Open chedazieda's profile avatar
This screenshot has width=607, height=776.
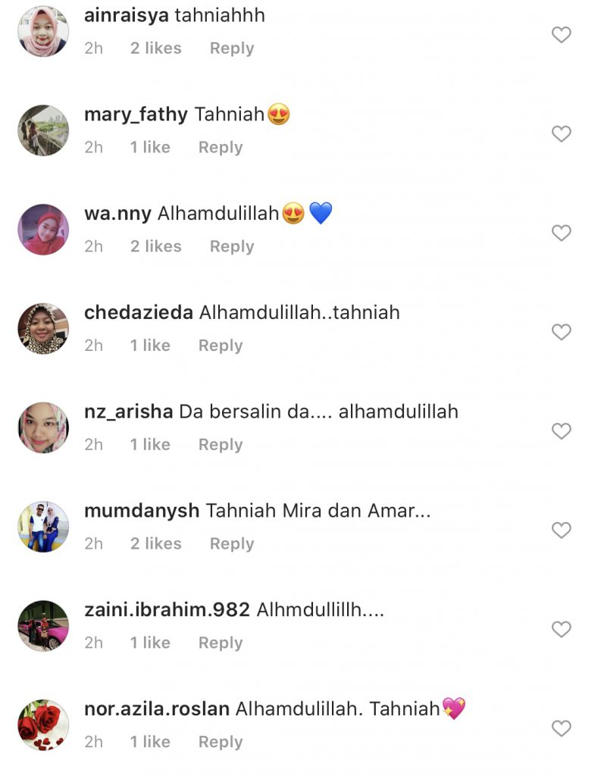click(43, 329)
